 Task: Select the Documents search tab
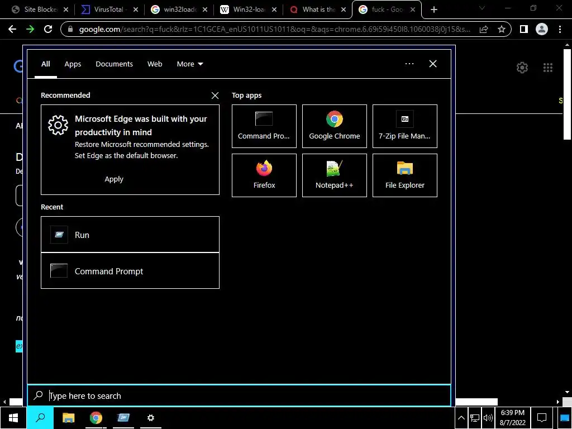click(114, 64)
